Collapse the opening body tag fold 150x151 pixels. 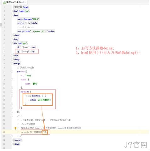(12, 39)
